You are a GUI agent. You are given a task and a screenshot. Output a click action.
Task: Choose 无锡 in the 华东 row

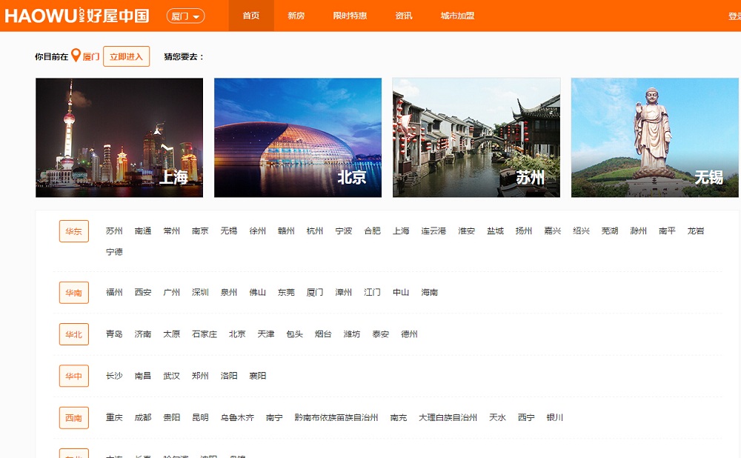click(229, 230)
